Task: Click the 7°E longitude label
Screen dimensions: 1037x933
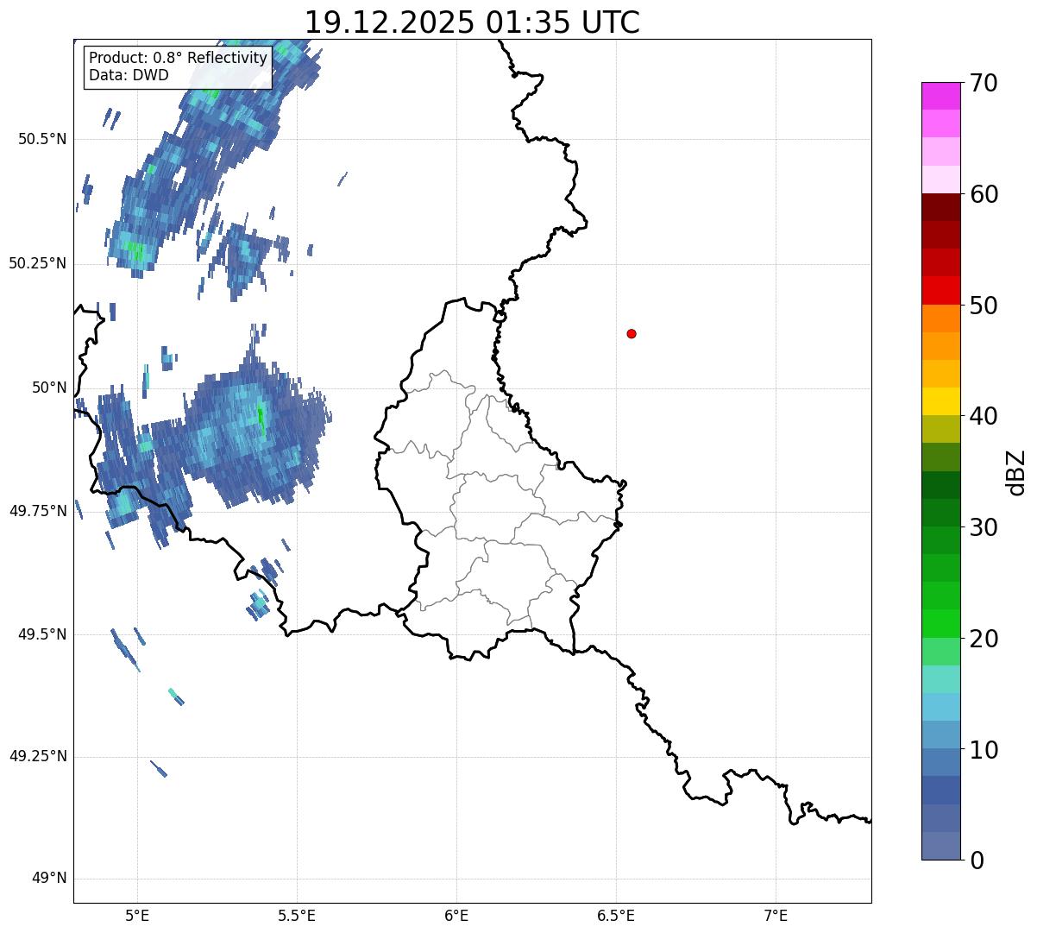Action: [x=776, y=915]
